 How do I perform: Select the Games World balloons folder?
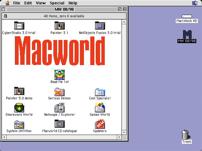tap(100, 108)
